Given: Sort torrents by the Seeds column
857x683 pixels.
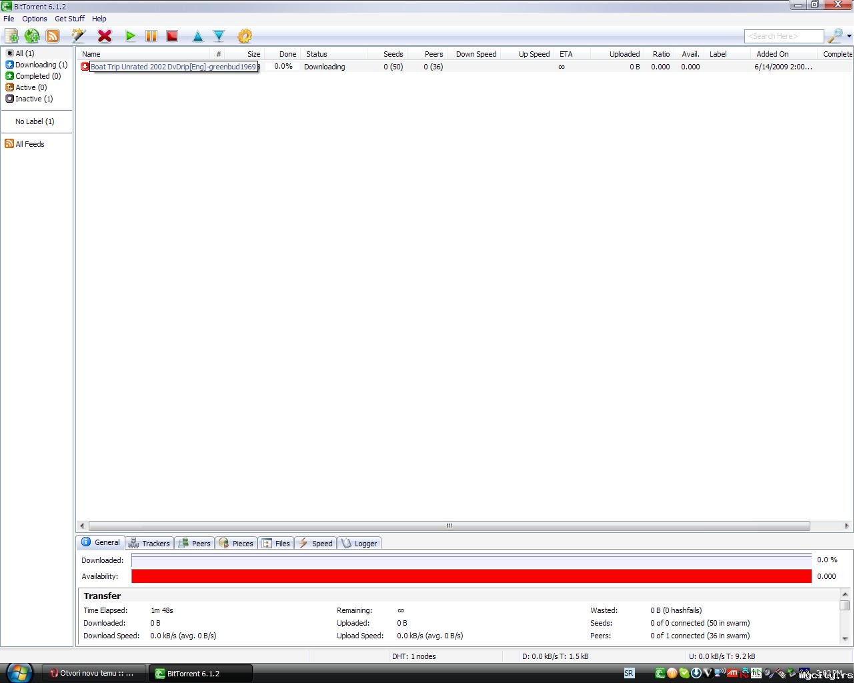Looking at the screenshot, I should [x=387, y=54].
